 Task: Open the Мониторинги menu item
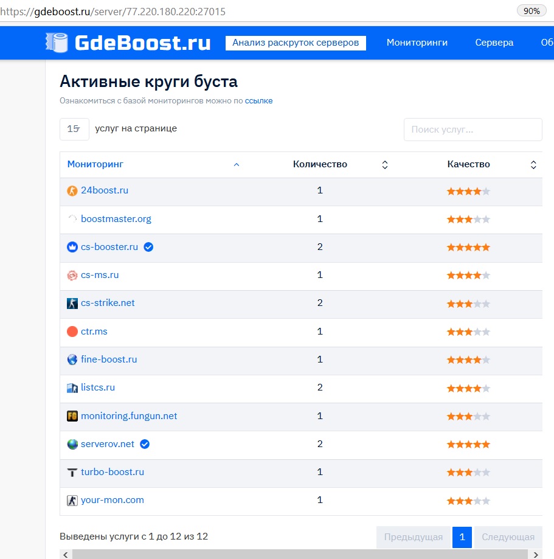[417, 43]
